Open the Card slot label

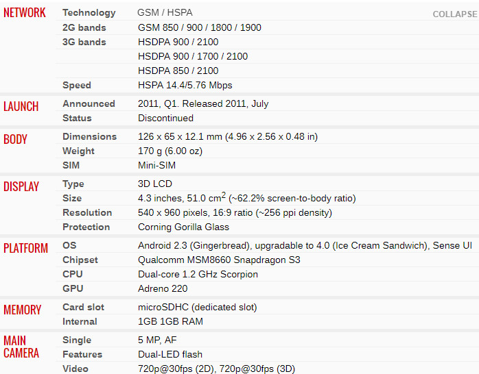click(x=83, y=308)
